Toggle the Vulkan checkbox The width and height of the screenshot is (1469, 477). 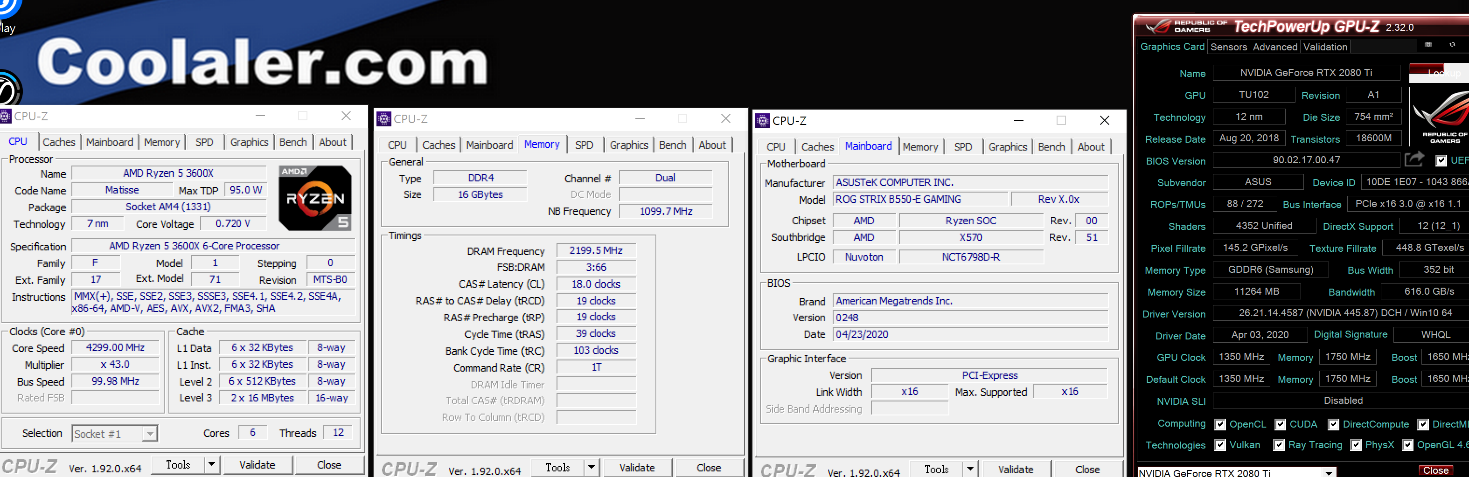1220,445
